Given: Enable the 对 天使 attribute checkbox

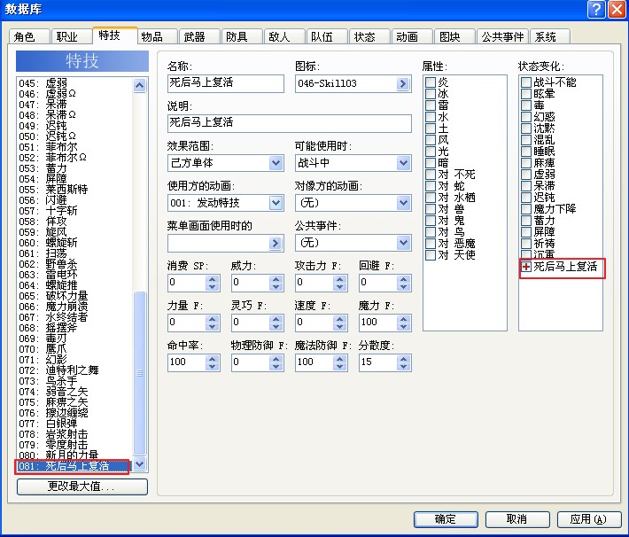Looking at the screenshot, I should pyautogui.click(x=431, y=255).
